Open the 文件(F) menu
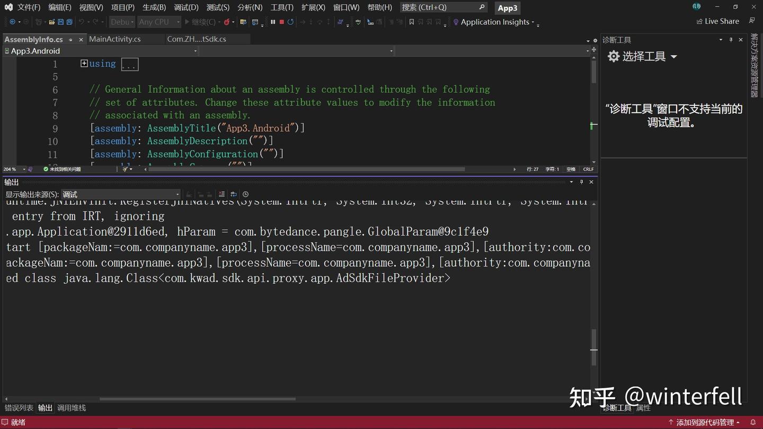The width and height of the screenshot is (763, 429). [29, 7]
